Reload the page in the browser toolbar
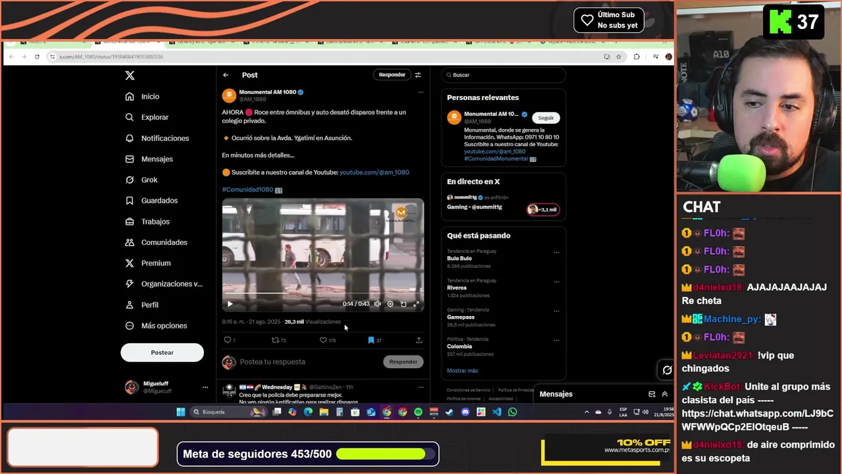The width and height of the screenshot is (842, 474). [x=37, y=57]
